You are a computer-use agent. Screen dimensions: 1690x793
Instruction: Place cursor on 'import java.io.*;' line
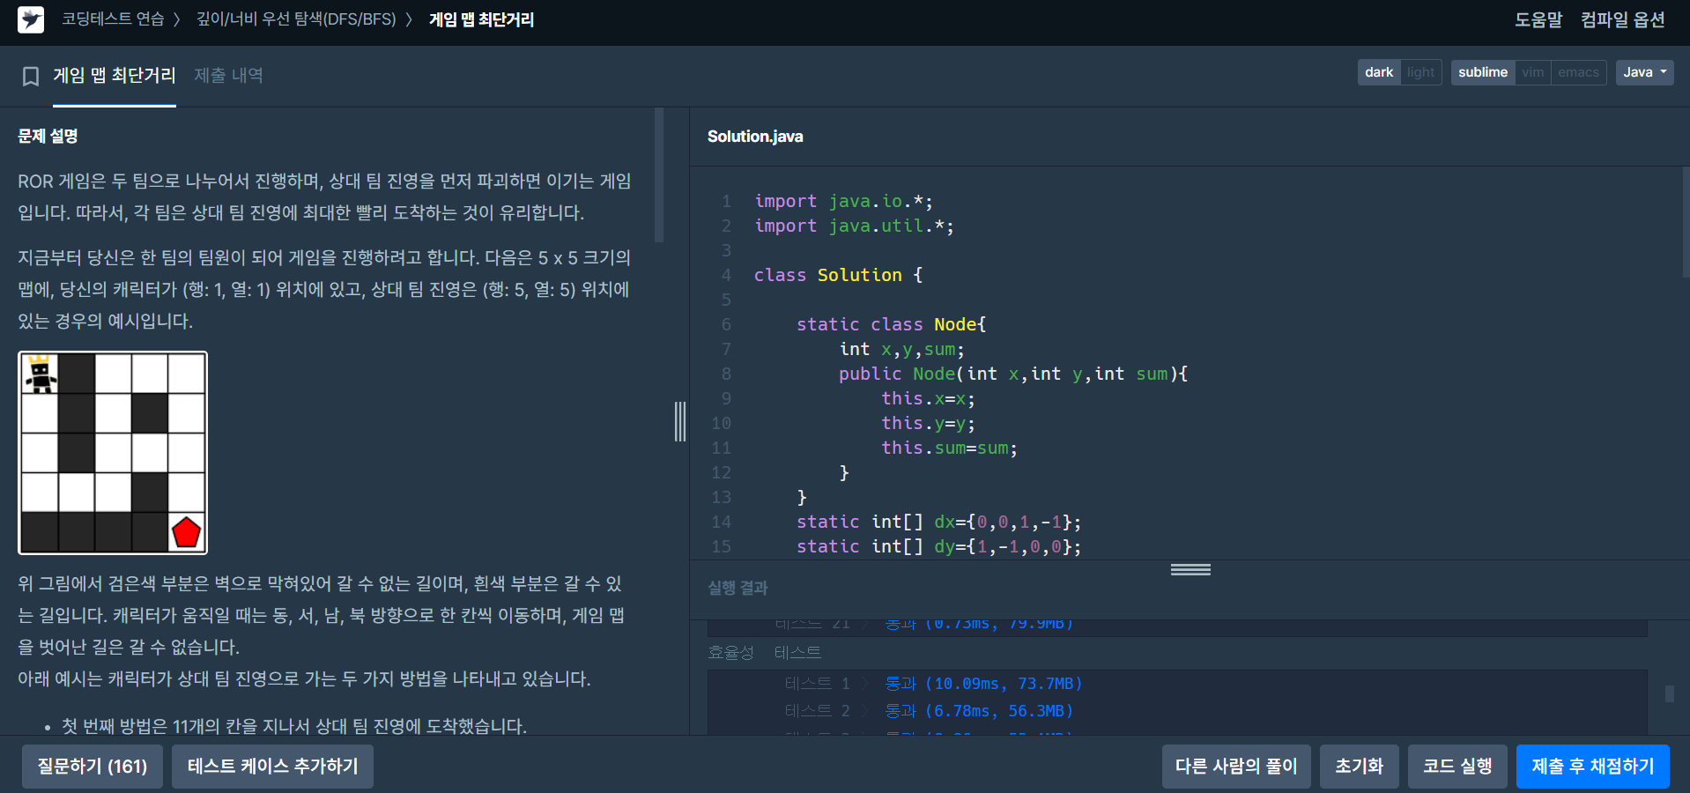843,201
